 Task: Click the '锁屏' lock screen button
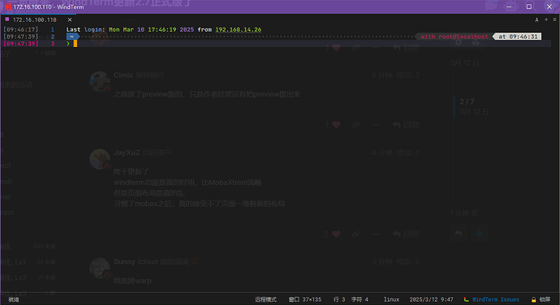click(x=545, y=299)
